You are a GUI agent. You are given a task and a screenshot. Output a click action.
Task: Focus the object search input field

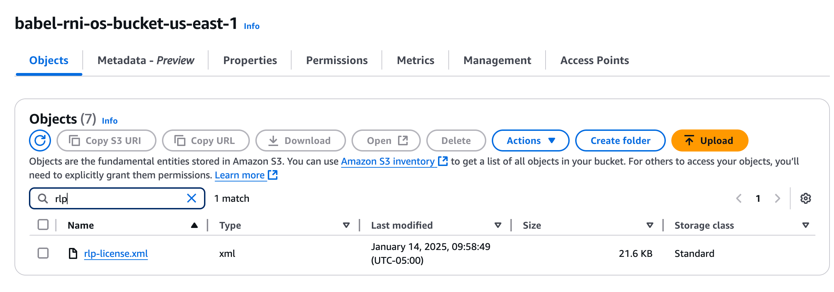point(117,198)
